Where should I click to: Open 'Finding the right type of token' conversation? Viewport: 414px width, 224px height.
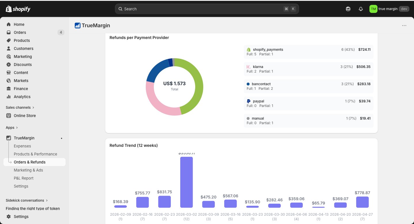(x=33, y=209)
